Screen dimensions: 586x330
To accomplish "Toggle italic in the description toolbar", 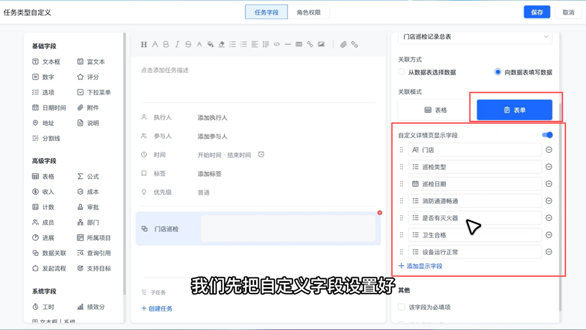I will (x=177, y=44).
